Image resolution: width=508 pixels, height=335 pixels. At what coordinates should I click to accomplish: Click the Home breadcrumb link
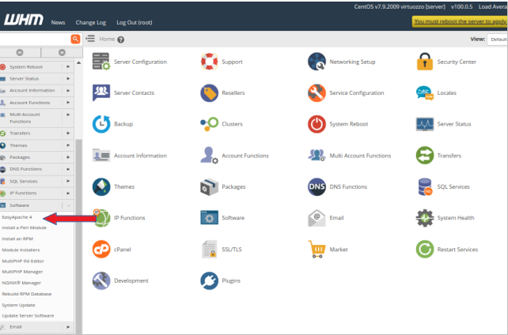pyautogui.click(x=107, y=40)
